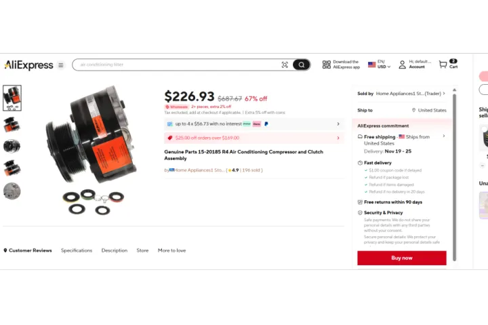Expand the $25.00 off coupon row

254,138
